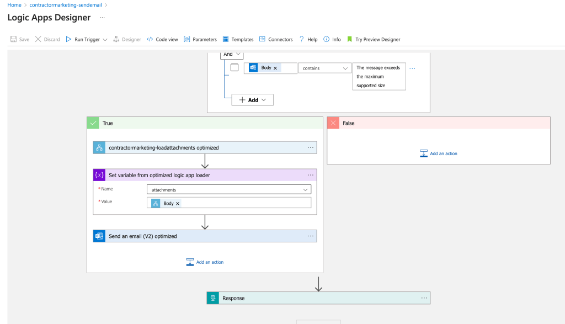Select the Parameters toolbar item
Screen dimensions: 565x324
tap(200, 39)
